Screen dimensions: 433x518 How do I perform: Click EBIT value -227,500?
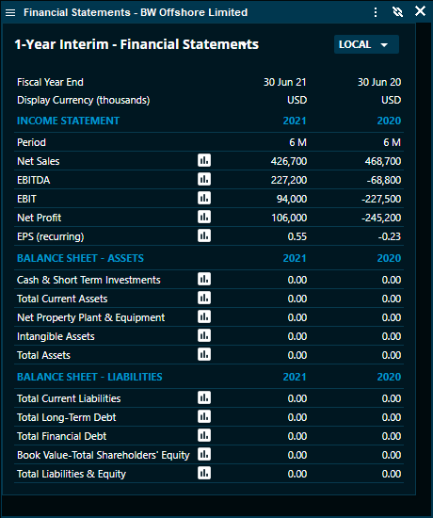click(381, 199)
